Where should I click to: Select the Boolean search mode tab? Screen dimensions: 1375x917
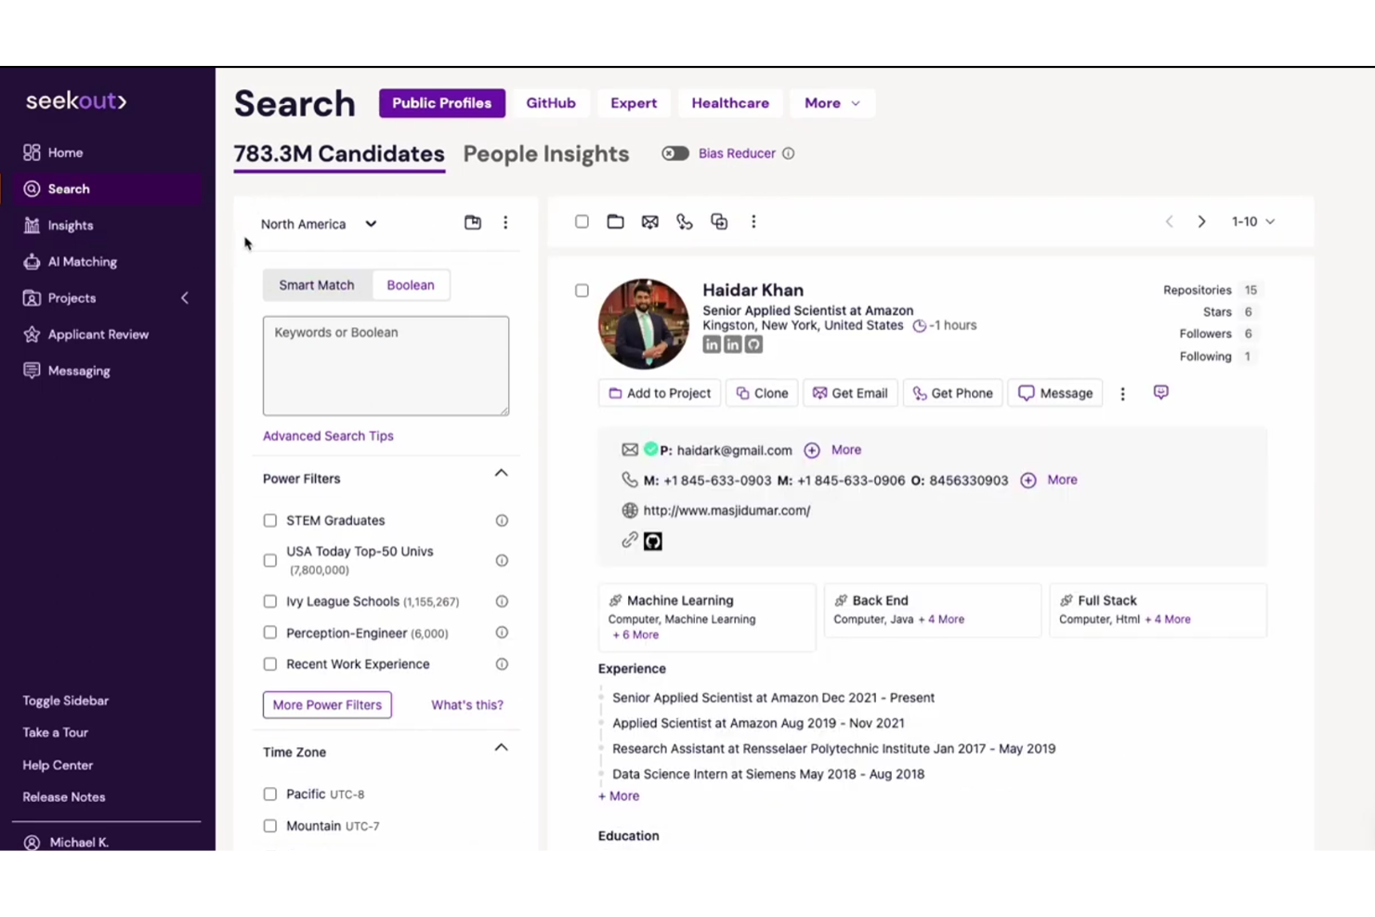[411, 285]
